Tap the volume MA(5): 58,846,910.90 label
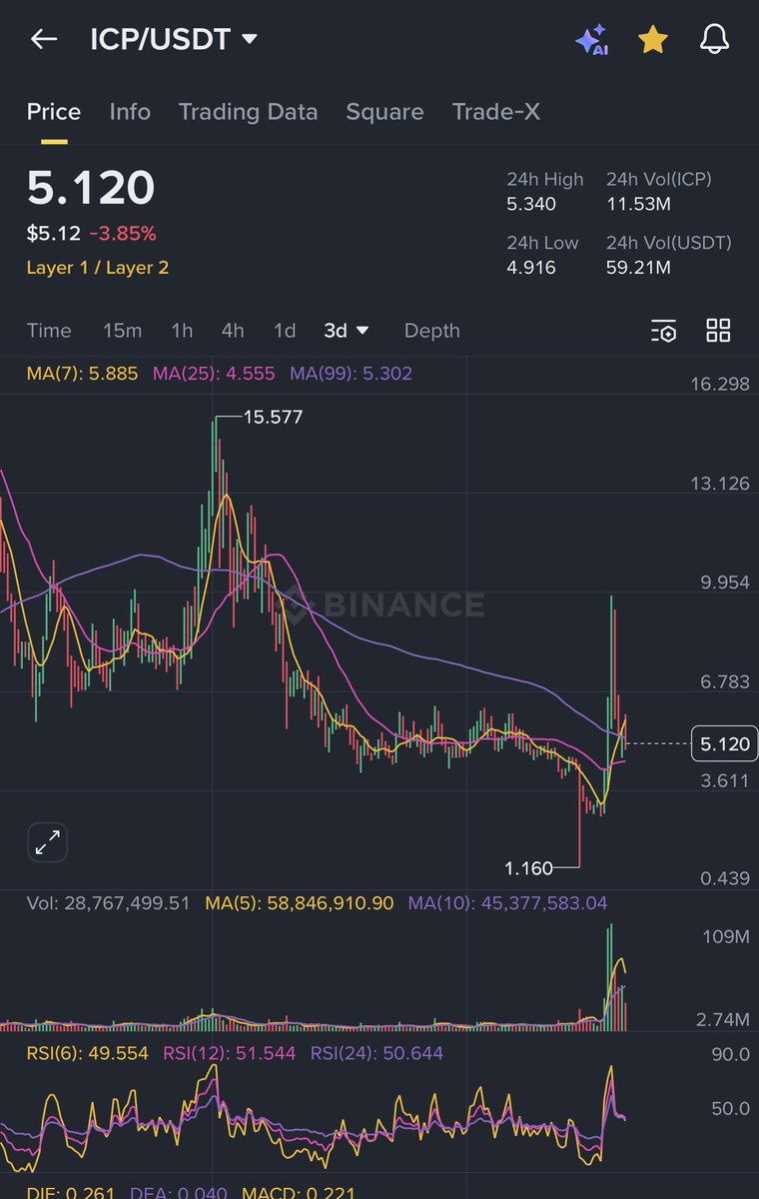This screenshot has height=1199, width=759. click(x=301, y=903)
